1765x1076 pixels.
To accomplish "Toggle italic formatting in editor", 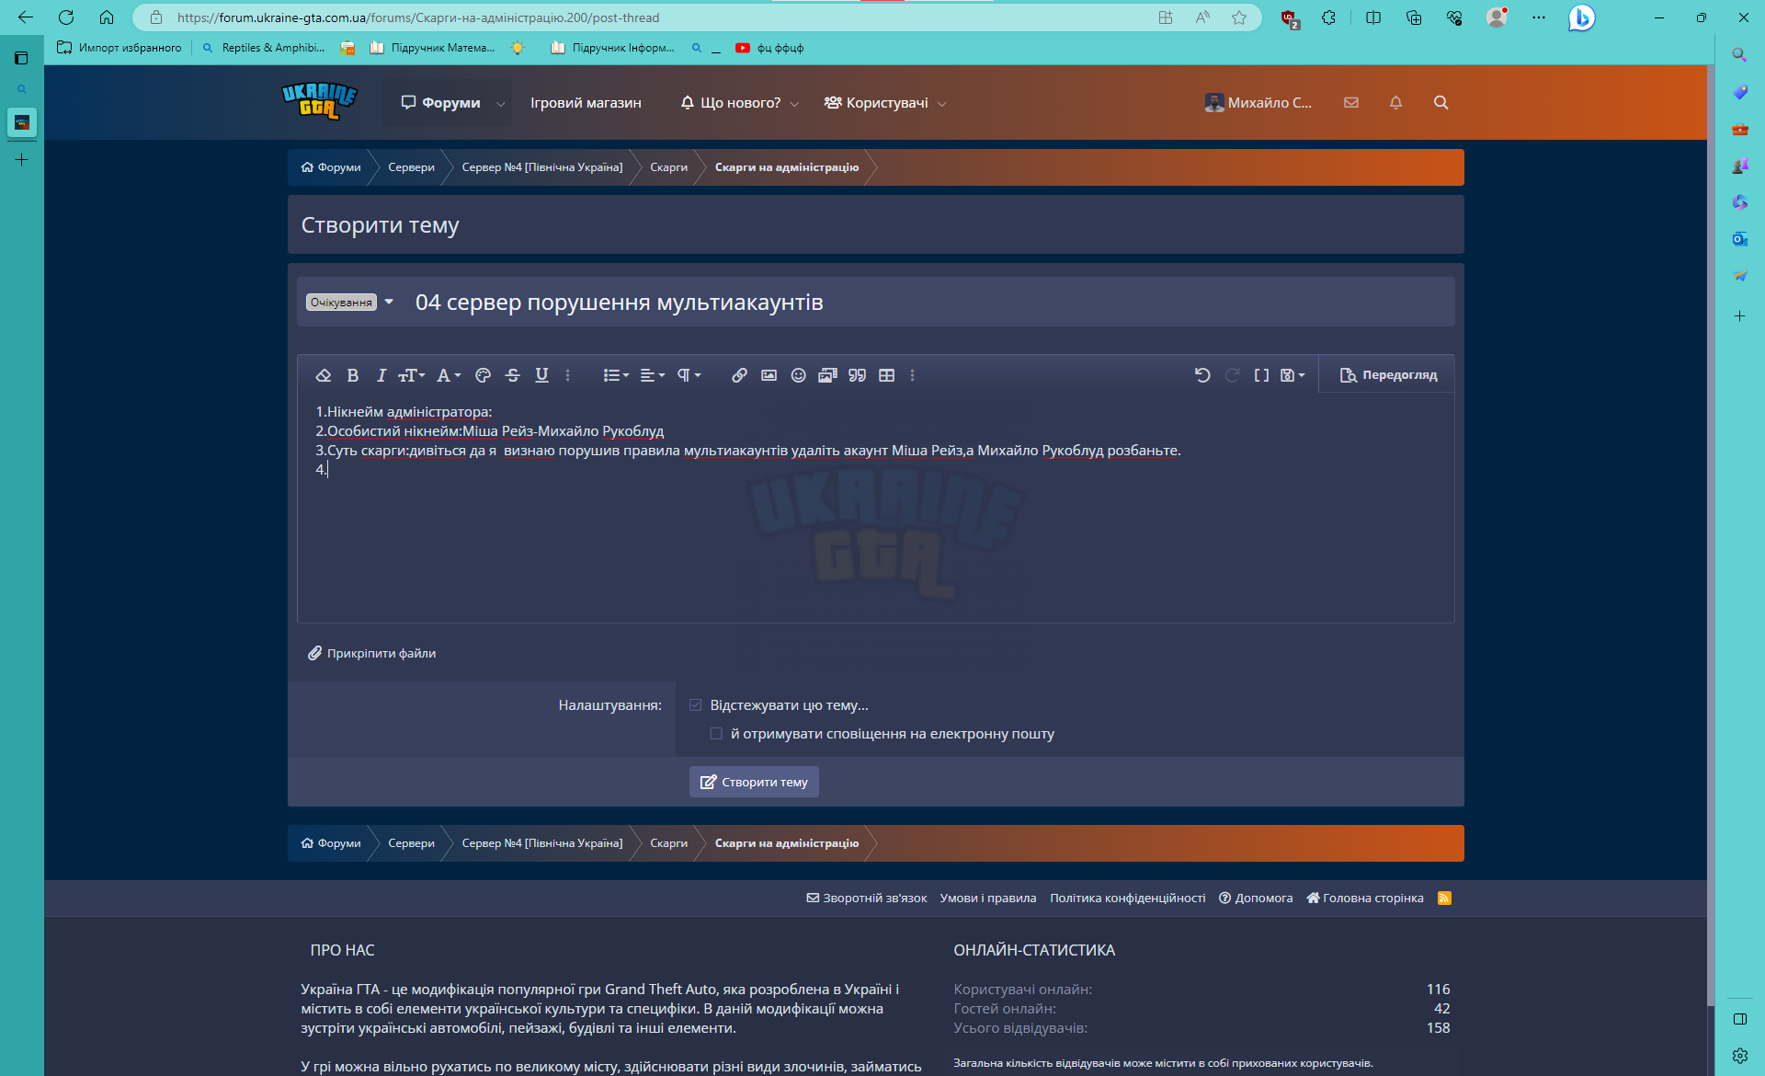I will click(x=381, y=375).
